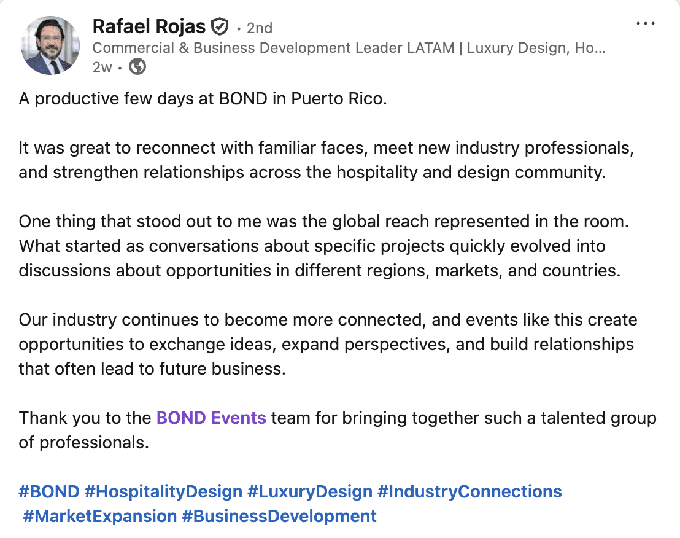Click the public globe visibility icon
Image resolution: width=680 pixels, height=538 pixels.
[x=137, y=67]
